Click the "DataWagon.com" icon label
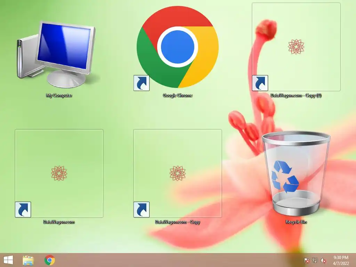The width and height of the screenshot is (356, 267). [x=59, y=222]
